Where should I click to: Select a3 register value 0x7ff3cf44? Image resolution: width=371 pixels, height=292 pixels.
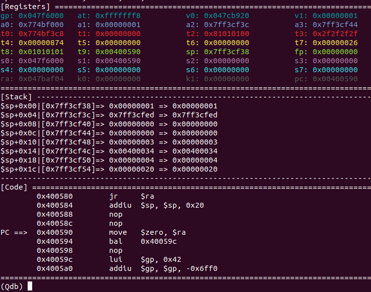tap(335, 25)
